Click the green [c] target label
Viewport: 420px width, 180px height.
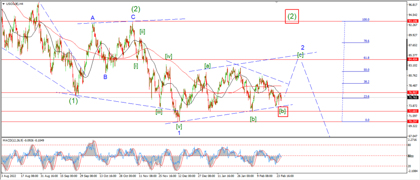[x=301, y=55]
